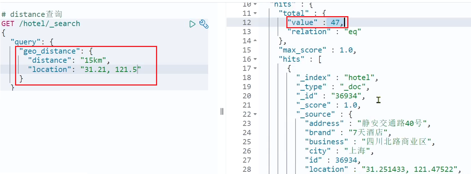Image resolution: width=471 pixels, height=174 pixels.
Task: Click the green send request play icon
Action: pyautogui.click(x=192, y=24)
